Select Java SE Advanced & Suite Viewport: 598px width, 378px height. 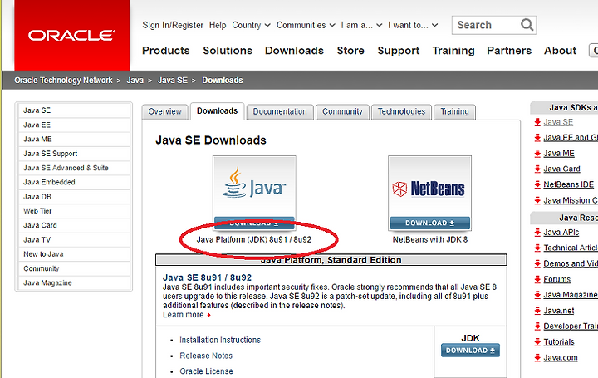74,168
